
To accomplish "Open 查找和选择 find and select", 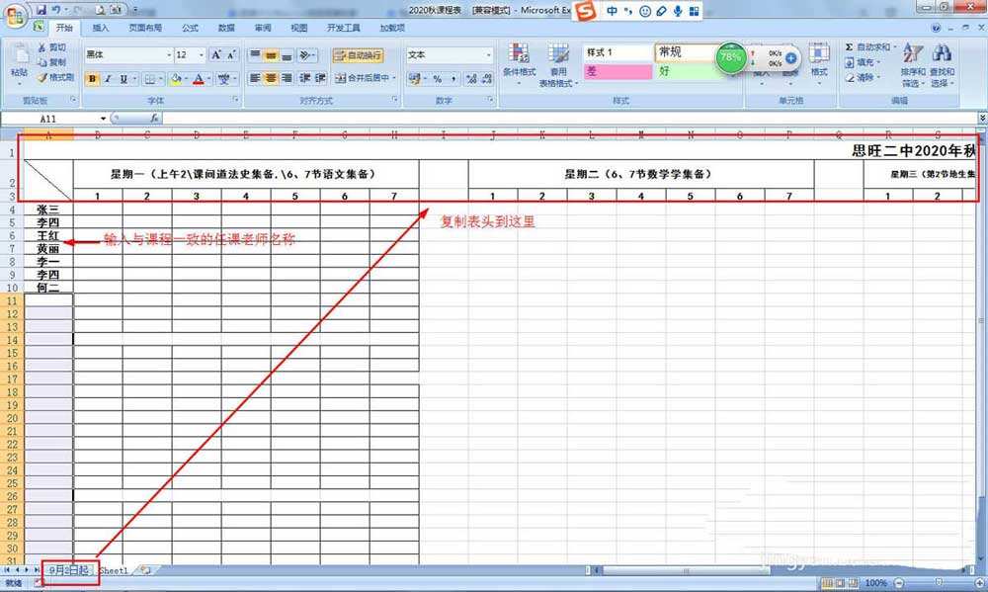I will 943,64.
